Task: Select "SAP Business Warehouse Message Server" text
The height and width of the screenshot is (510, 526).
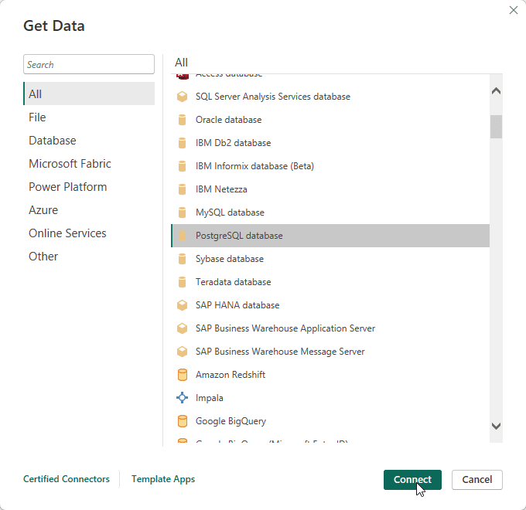Action: tap(280, 351)
